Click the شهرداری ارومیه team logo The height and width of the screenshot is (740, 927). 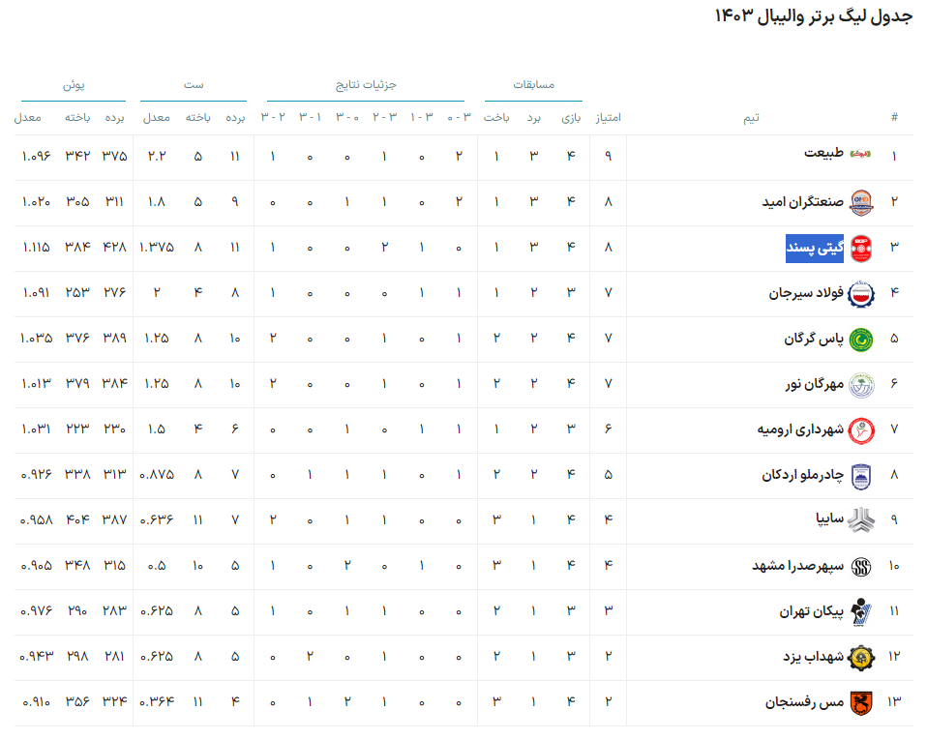tap(861, 430)
